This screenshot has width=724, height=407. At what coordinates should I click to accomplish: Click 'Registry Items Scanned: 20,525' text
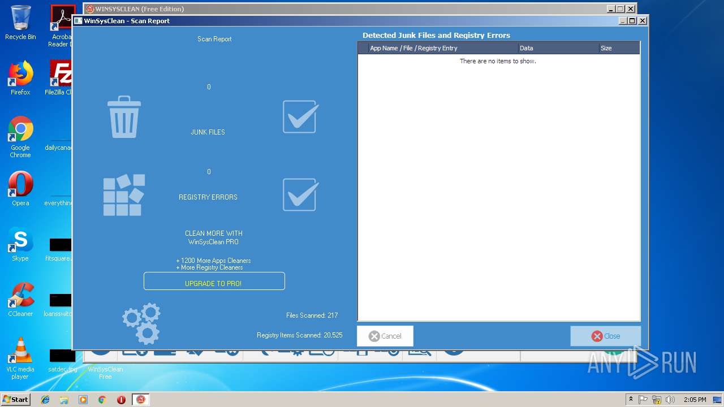point(299,335)
